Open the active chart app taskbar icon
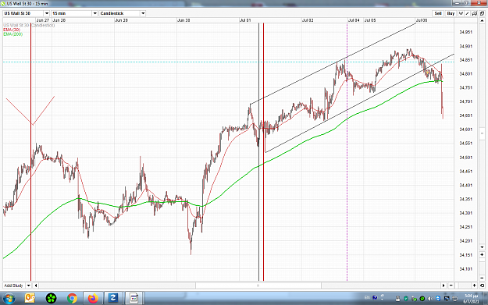This screenshot has height=305, width=488. pyautogui.click(x=134, y=299)
